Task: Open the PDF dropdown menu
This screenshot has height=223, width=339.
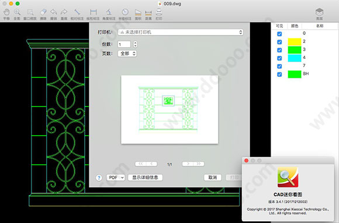Action: coord(116,178)
